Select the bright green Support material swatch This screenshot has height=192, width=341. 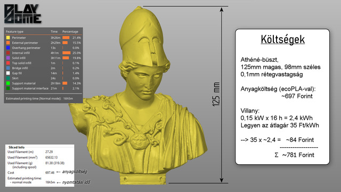pyautogui.click(x=8, y=83)
